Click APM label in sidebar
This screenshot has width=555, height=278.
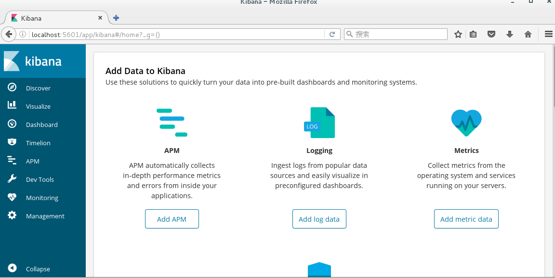33,162
